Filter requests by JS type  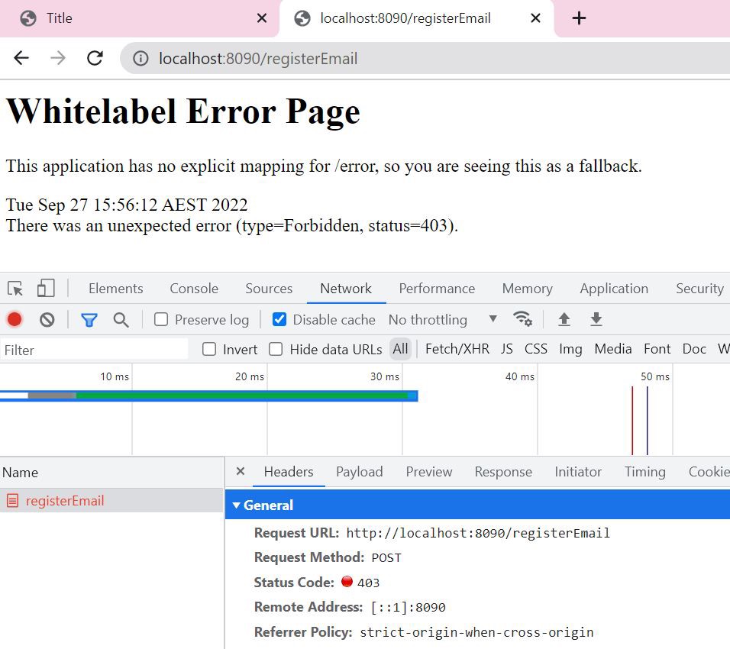point(507,349)
